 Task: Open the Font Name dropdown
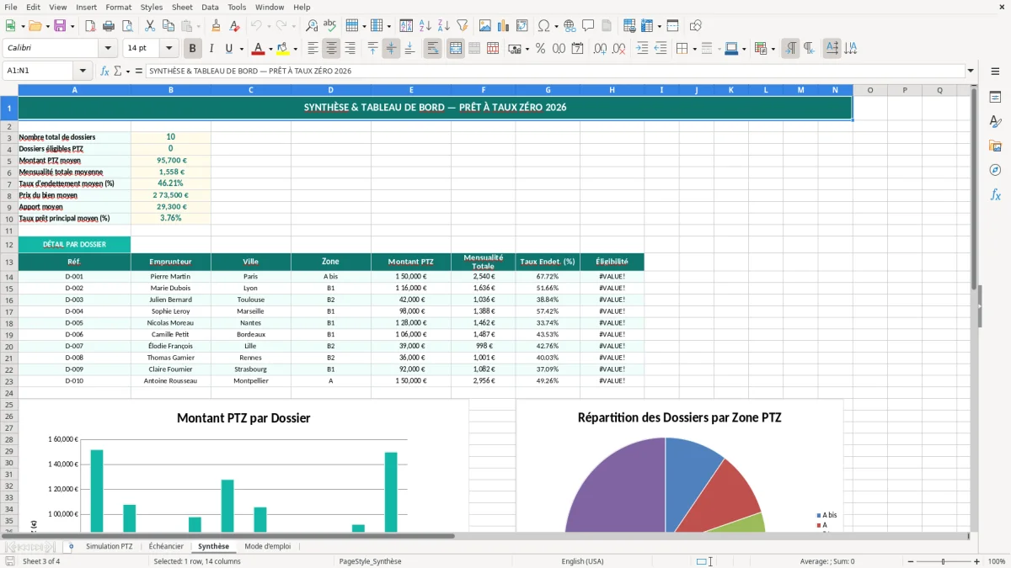point(108,49)
